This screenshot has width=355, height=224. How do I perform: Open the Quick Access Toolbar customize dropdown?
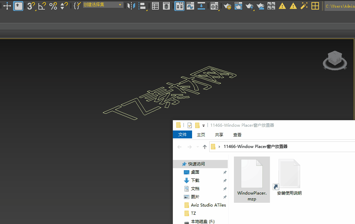pos(203,125)
